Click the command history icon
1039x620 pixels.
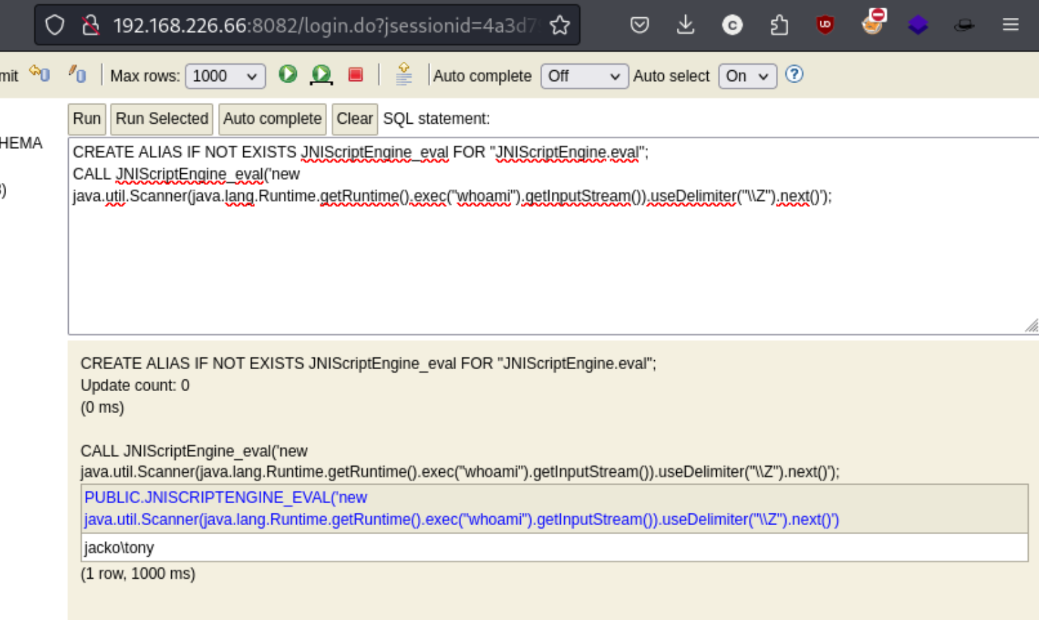[403, 74]
